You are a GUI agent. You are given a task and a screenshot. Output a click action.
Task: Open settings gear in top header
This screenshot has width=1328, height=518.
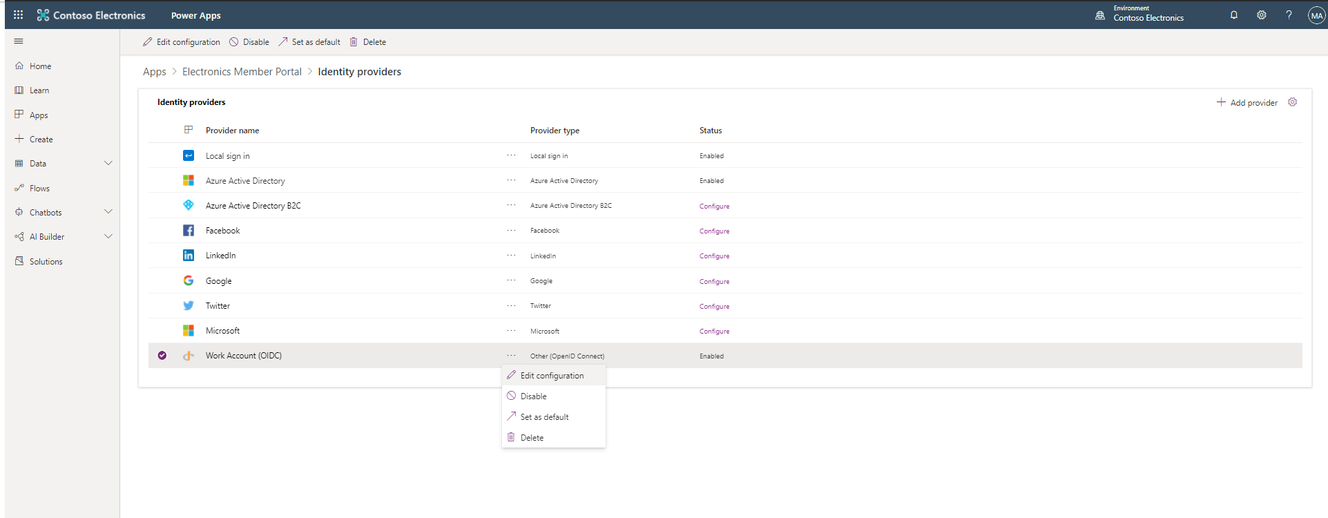1261,15
